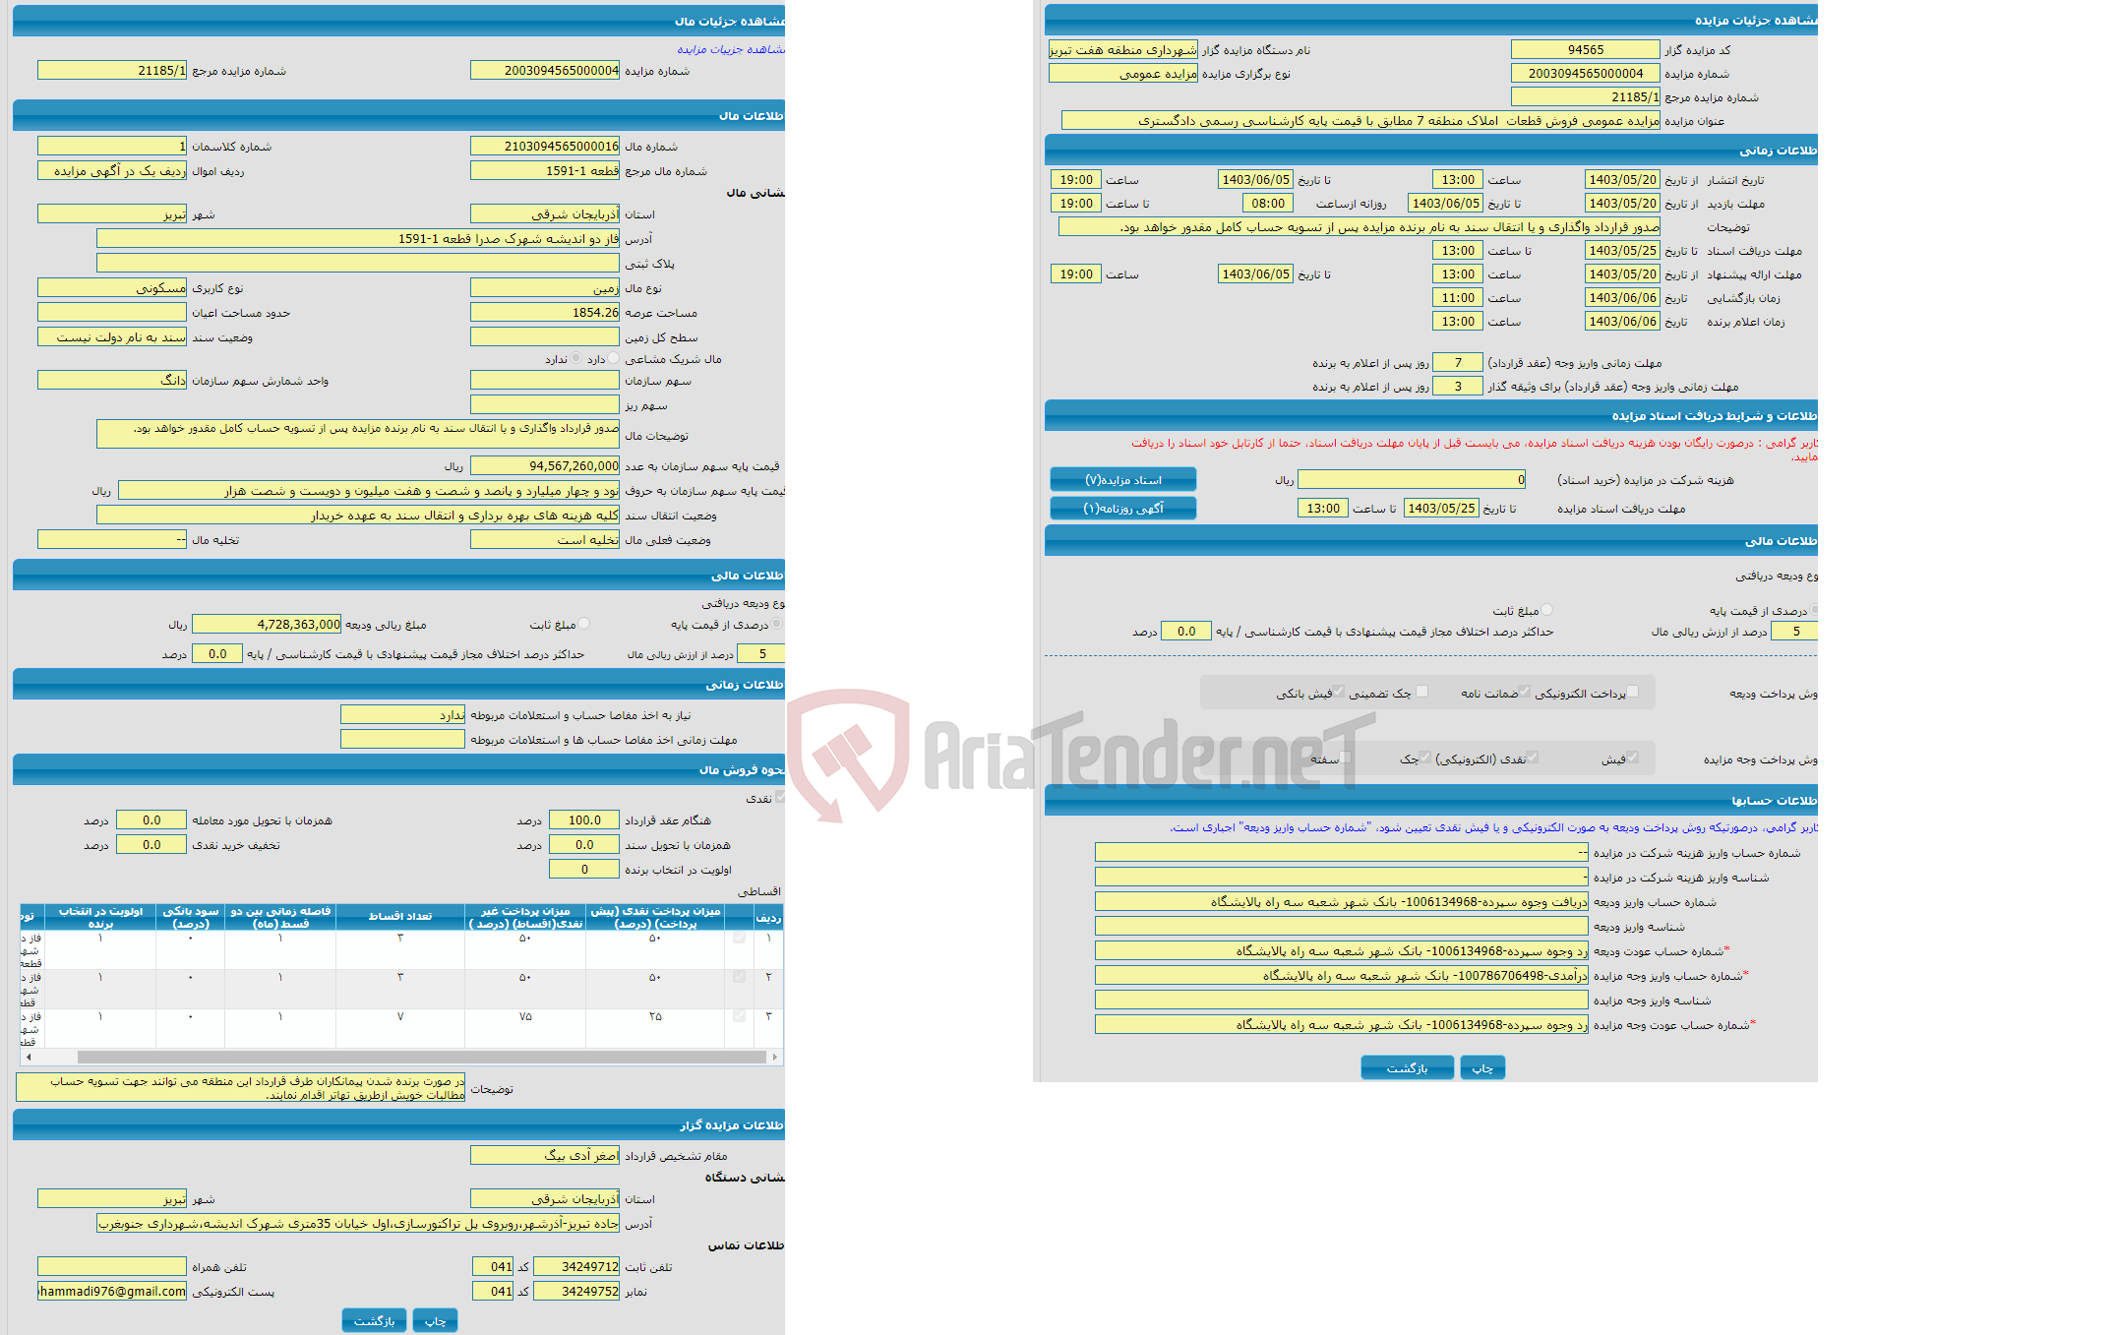
Task: Toggle the 'پرداخت الکترونیکی' deposit checkbox
Action: (1633, 692)
